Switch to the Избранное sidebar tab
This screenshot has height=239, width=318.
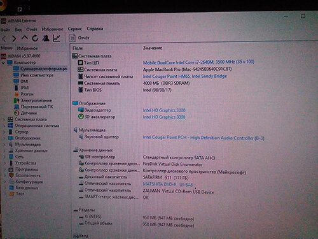(x=27, y=48)
